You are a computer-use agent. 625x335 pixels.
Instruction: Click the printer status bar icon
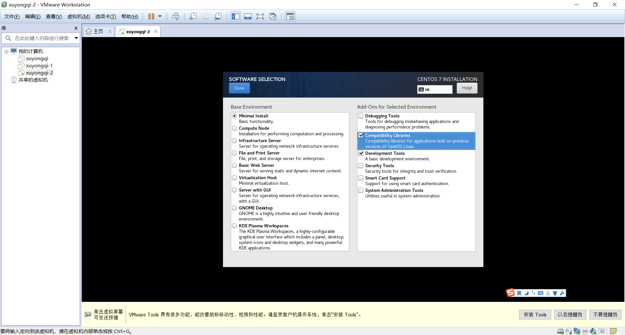pos(585,331)
